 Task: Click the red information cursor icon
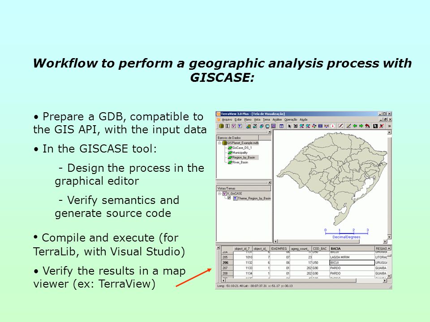point(333,126)
